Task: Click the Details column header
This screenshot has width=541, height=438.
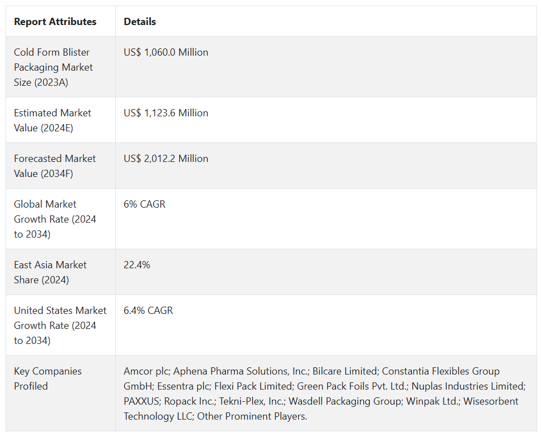Action: click(140, 22)
